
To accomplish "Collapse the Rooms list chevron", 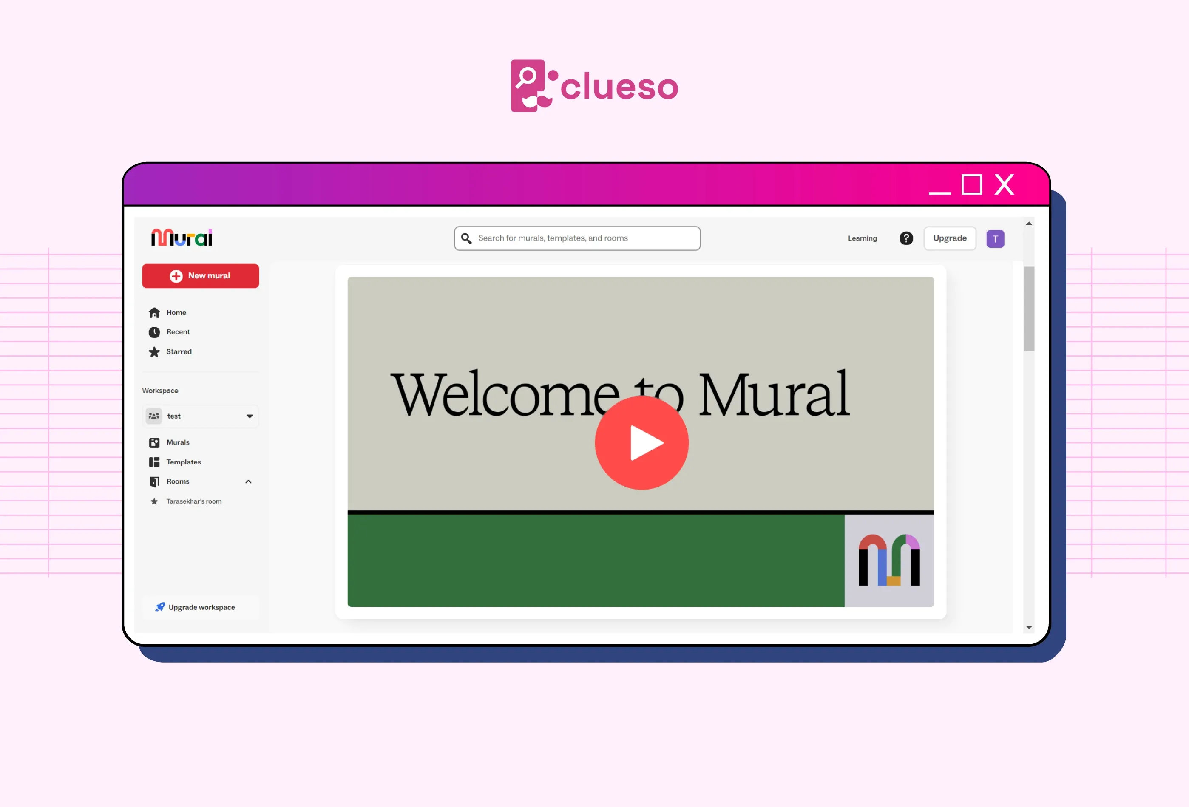I will tap(248, 482).
